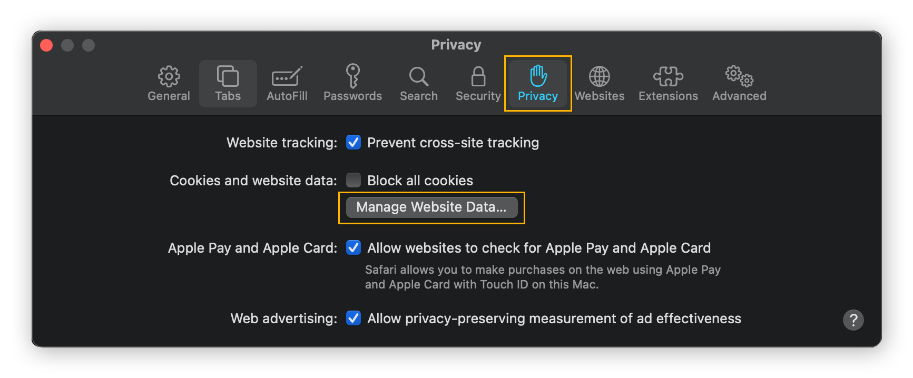
Task: Open Search settings via the magnifier icon
Action: [x=418, y=83]
